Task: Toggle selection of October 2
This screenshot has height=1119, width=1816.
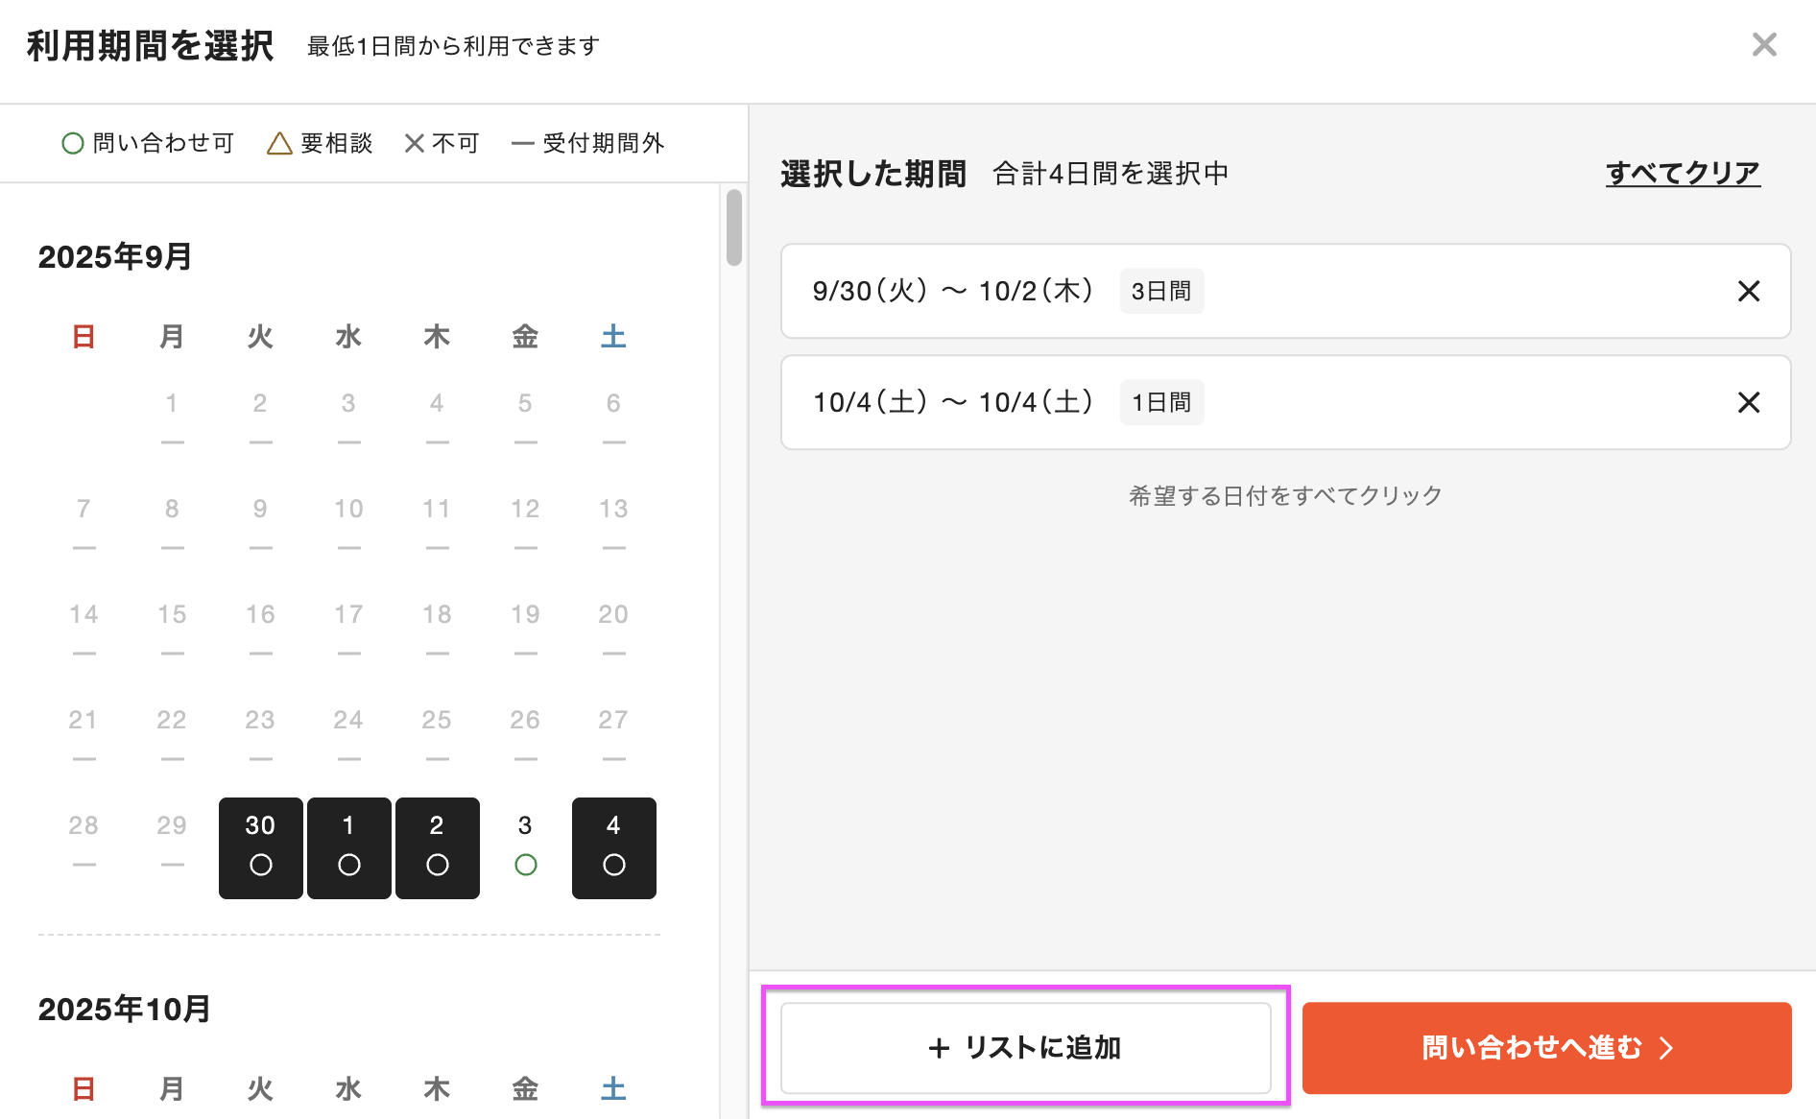Action: click(x=437, y=847)
